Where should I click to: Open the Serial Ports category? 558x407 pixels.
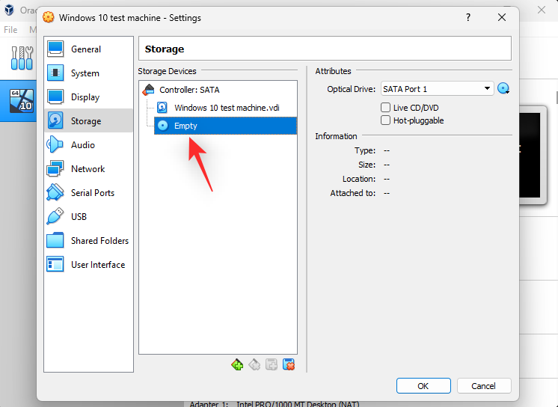point(88,192)
